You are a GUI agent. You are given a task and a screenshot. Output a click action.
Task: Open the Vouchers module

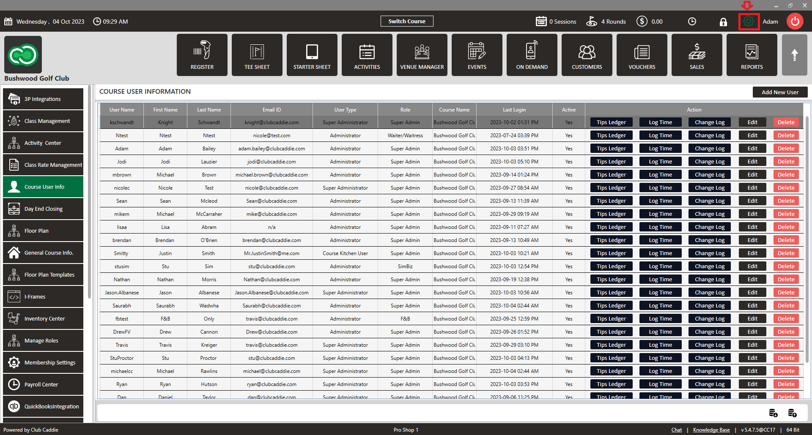coord(642,55)
